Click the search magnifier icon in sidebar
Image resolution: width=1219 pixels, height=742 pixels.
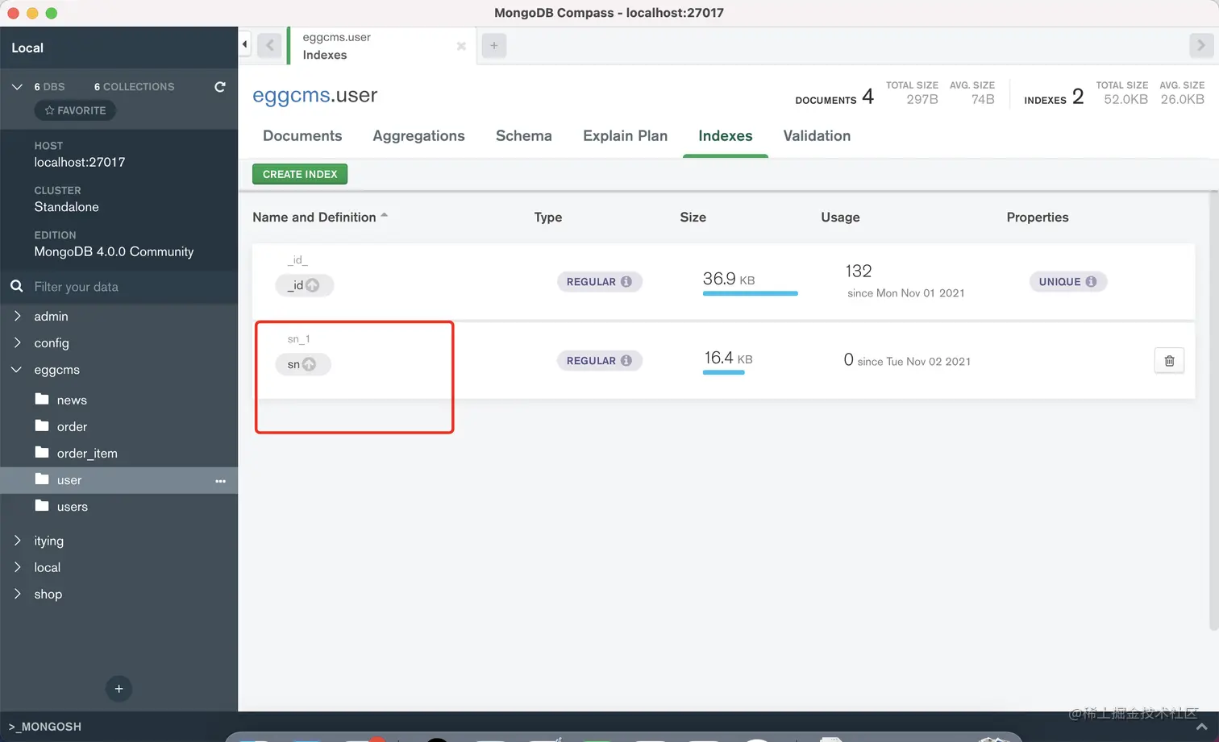[x=16, y=287]
